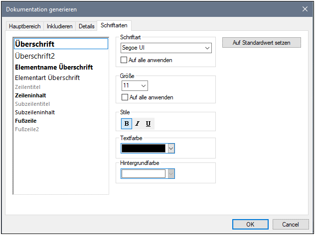Toggle the Underline style button
The width and height of the screenshot is (315, 235).
[x=148, y=123]
